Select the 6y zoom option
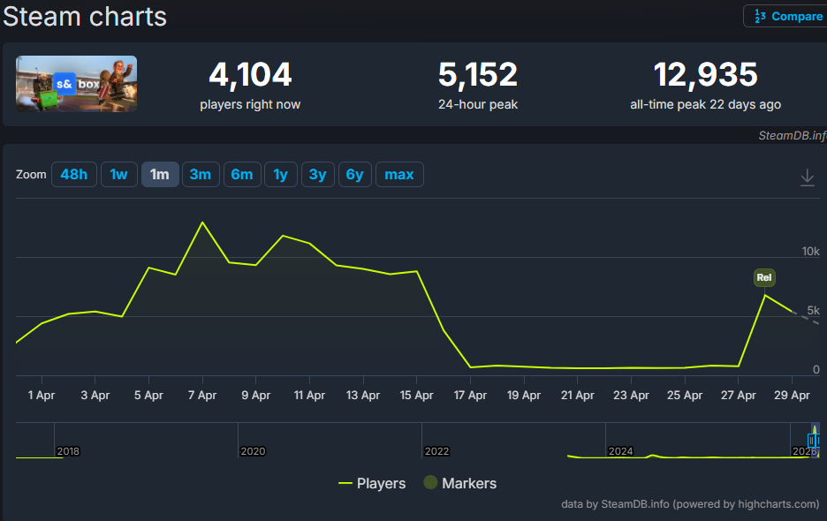827x521 pixels. (355, 175)
